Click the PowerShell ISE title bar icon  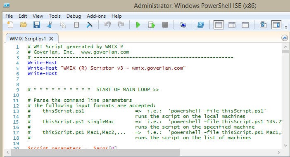[7, 5]
